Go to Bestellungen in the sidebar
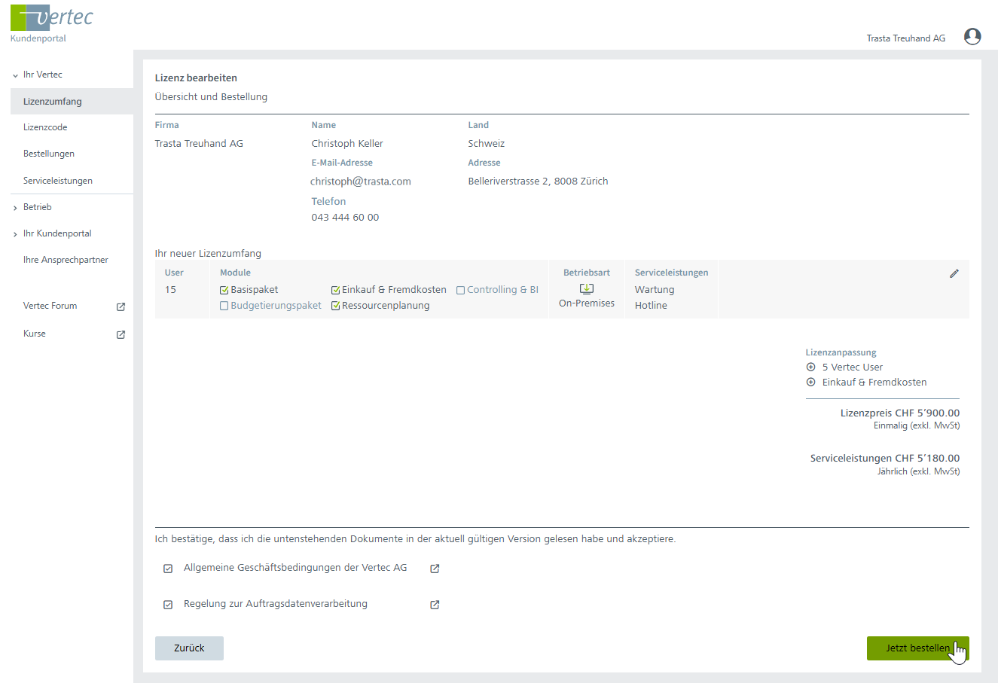 point(49,154)
